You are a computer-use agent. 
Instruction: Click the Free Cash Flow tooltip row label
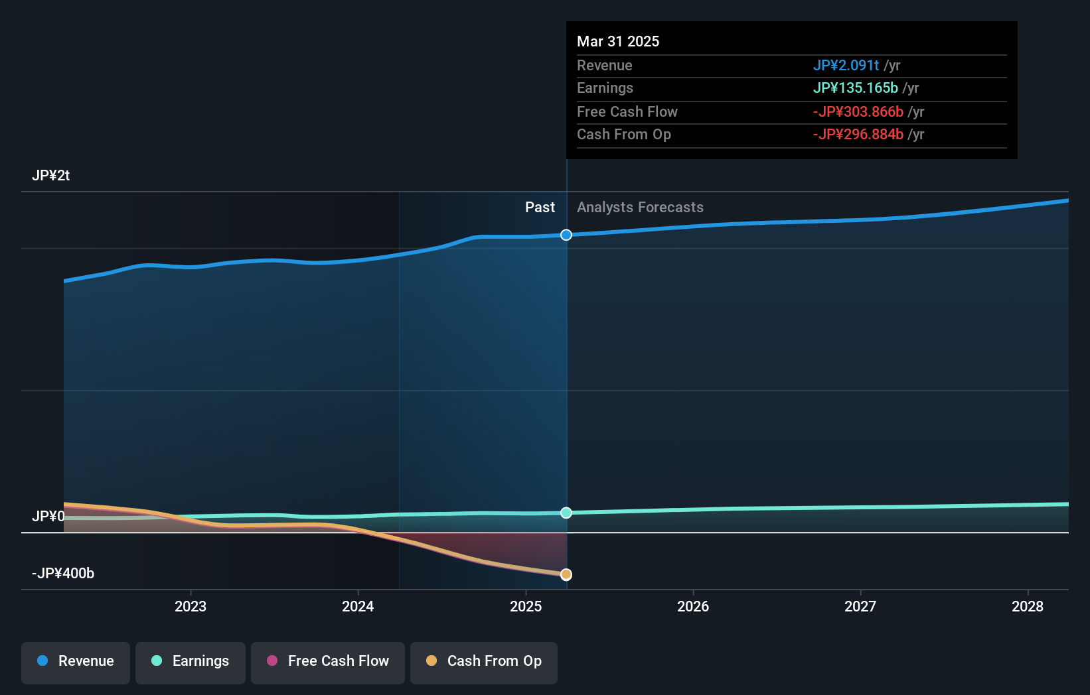[627, 112]
